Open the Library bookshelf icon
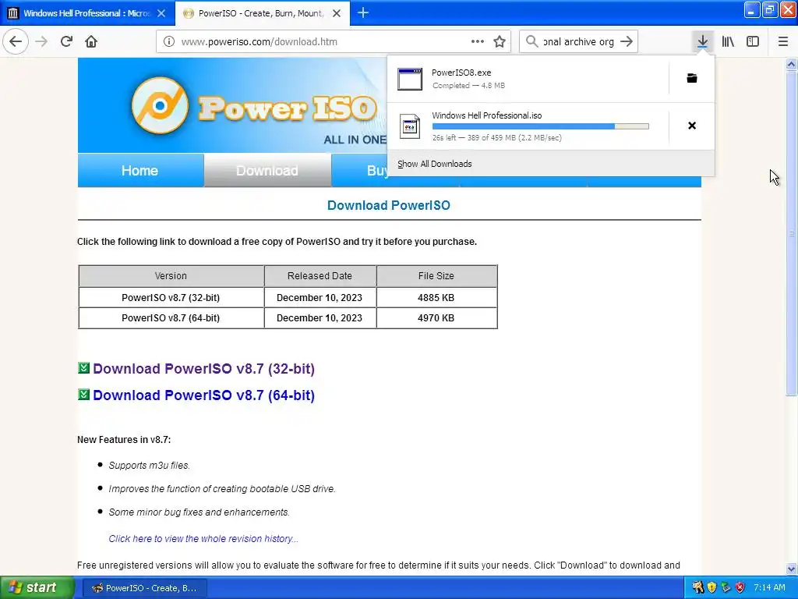The width and height of the screenshot is (798, 599). pyautogui.click(x=728, y=41)
